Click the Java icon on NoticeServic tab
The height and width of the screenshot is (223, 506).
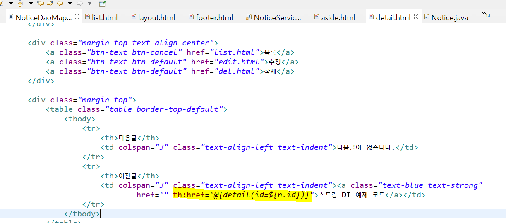click(249, 17)
